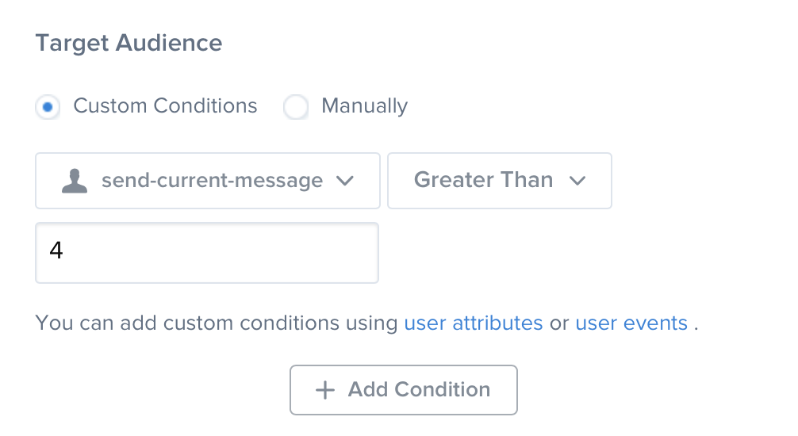Open the user attributes link

tap(474, 323)
